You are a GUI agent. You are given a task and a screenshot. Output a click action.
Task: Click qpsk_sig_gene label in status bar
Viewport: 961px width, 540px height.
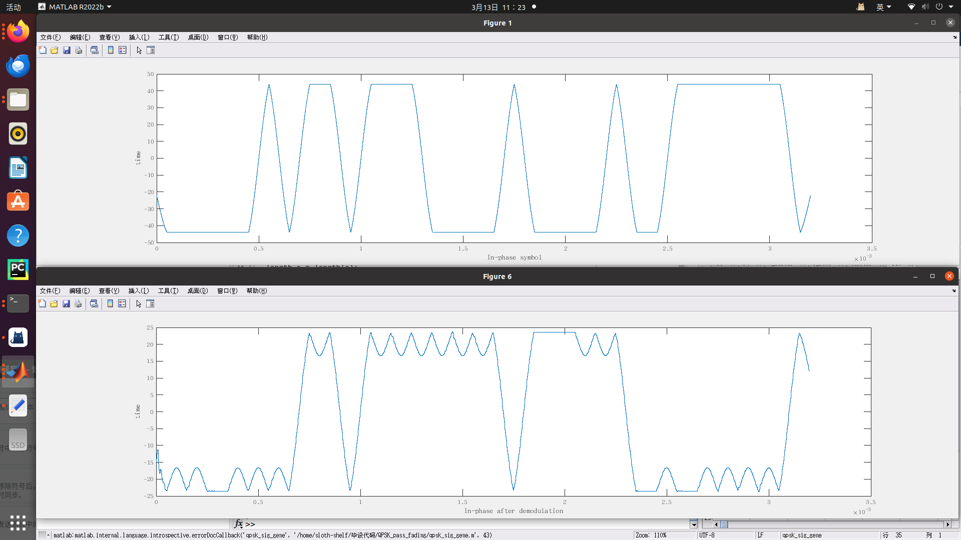point(802,535)
